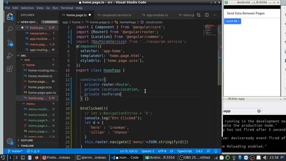
Task: Collapse the SRC folder section
Action: 38,55
